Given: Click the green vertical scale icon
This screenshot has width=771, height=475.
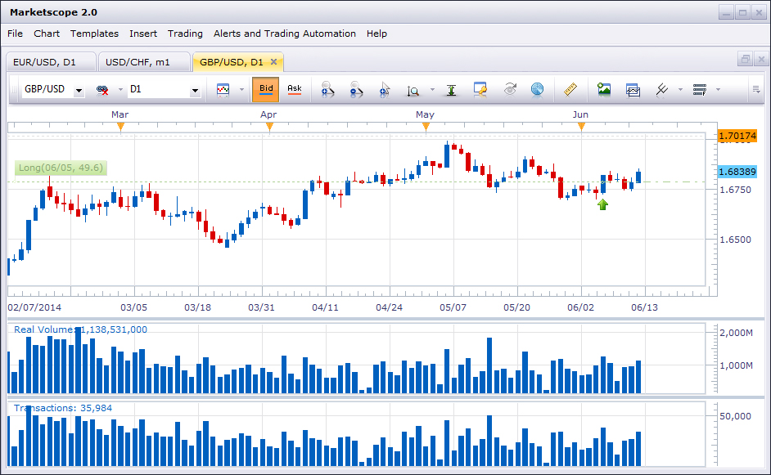Looking at the screenshot, I should click(x=451, y=90).
